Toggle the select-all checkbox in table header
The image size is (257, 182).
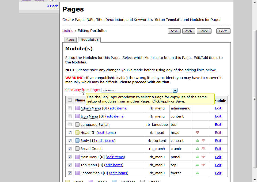pyautogui.click(x=70, y=100)
